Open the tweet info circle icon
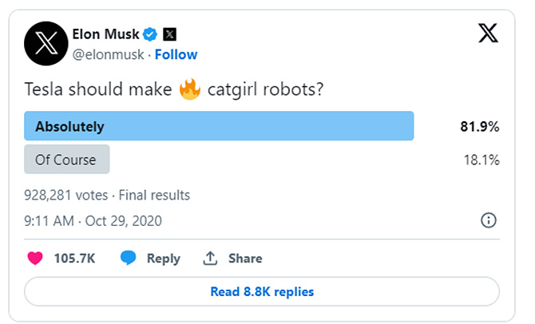Image resolution: width=535 pixels, height=324 pixels. [489, 220]
